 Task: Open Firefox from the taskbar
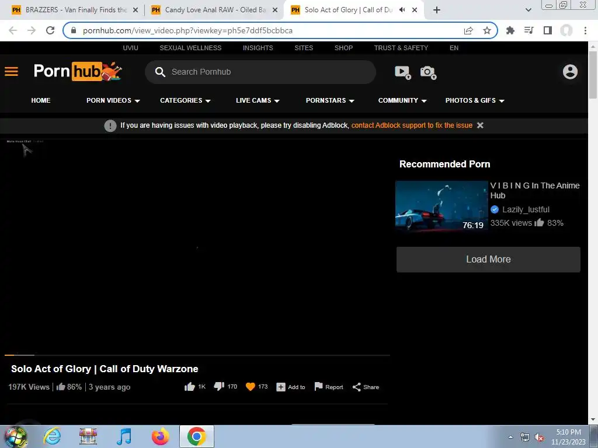(x=160, y=436)
